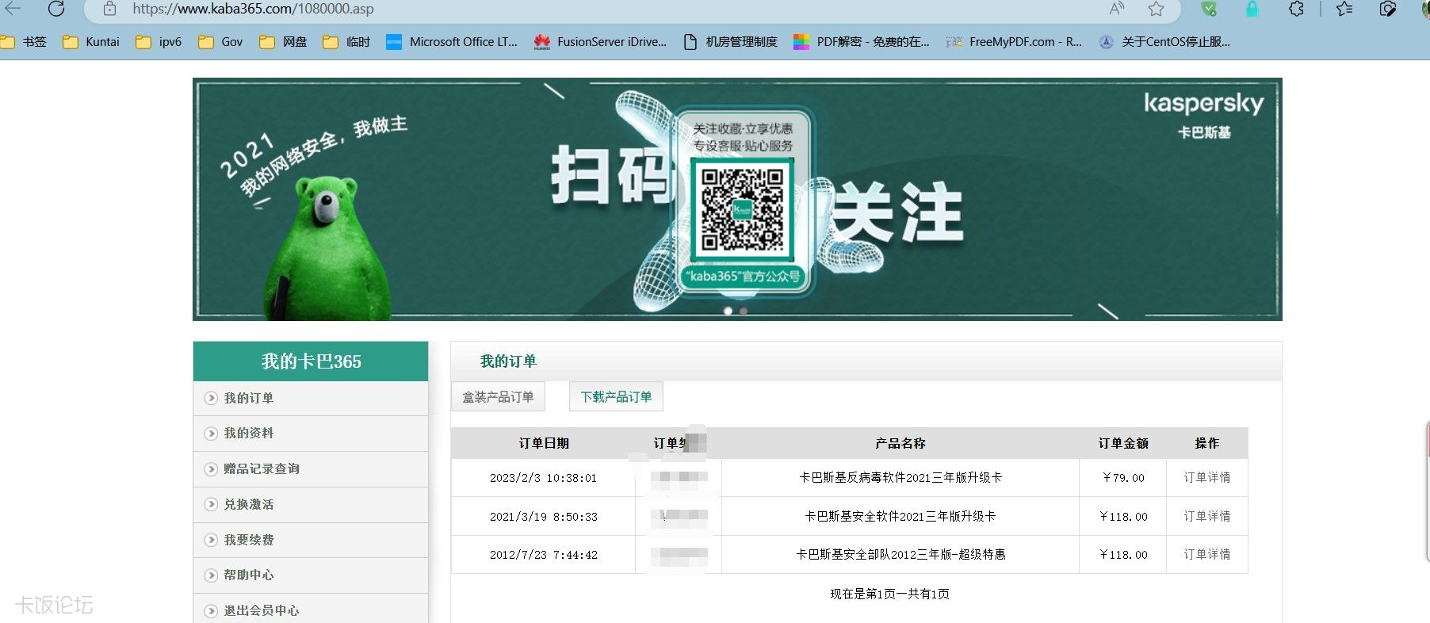Open the Gov bookmark folder
This screenshot has height=623, width=1430.
pyautogui.click(x=220, y=42)
